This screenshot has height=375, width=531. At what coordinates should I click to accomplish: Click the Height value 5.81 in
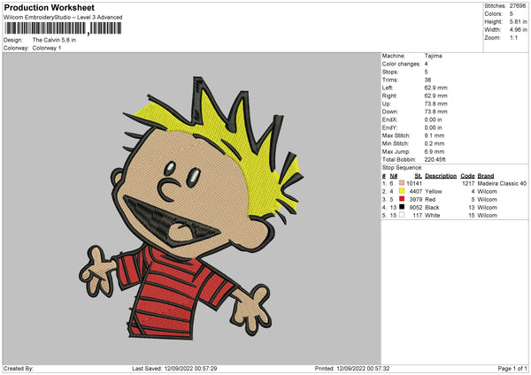pos(518,21)
